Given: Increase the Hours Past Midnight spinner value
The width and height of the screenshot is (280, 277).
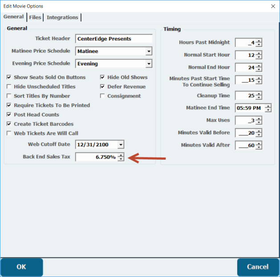Looking at the screenshot, I should 259,40.
